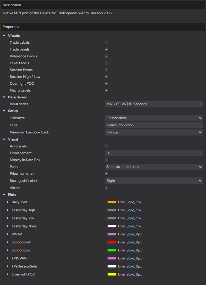Expand the YesterdayClose plot settings
The height and width of the screenshot is (285, 206).
click(x=8, y=226)
